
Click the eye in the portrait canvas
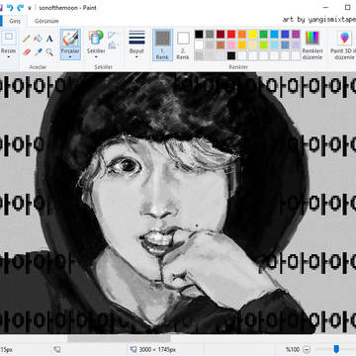coord(127,164)
